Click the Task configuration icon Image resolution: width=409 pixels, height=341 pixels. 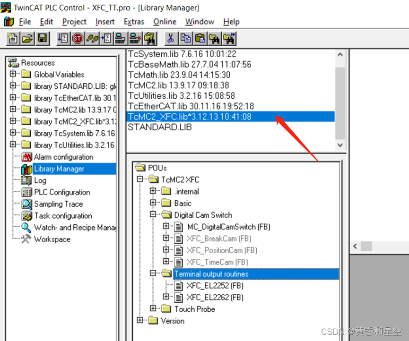click(26, 216)
